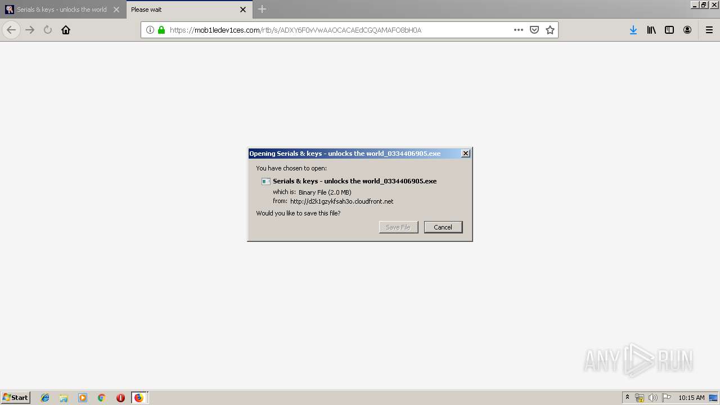The height and width of the screenshot is (405, 720).
Task: Open page actions three-dot menu
Action: (519, 30)
